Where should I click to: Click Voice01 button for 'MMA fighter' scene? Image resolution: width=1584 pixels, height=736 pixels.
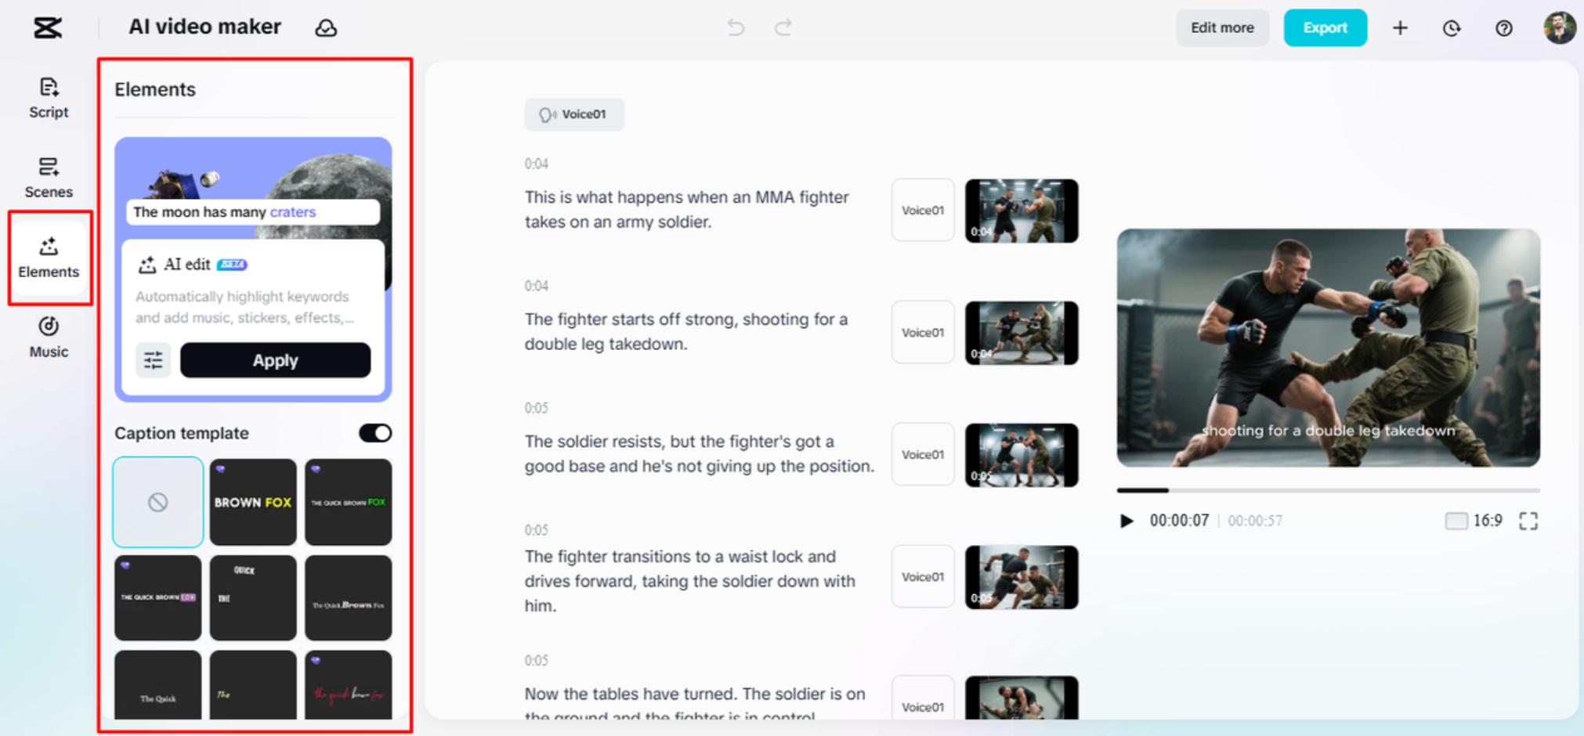923,210
